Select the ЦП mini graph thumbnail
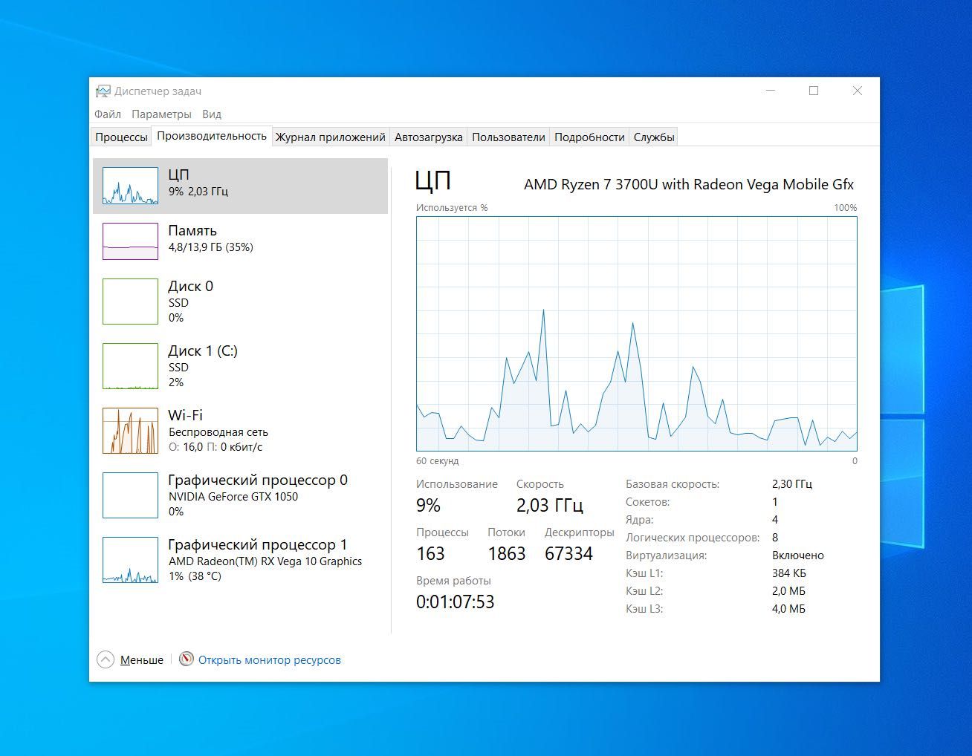This screenshot has height=756, width=972. (130, 186)
